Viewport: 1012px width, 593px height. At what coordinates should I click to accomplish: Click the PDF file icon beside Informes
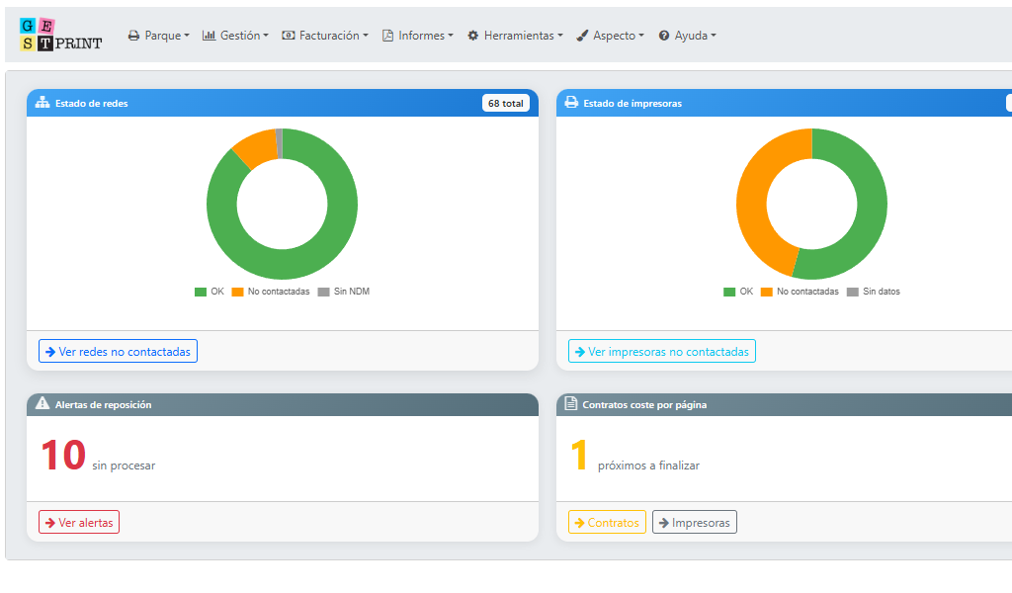click(x=387, y=36)
